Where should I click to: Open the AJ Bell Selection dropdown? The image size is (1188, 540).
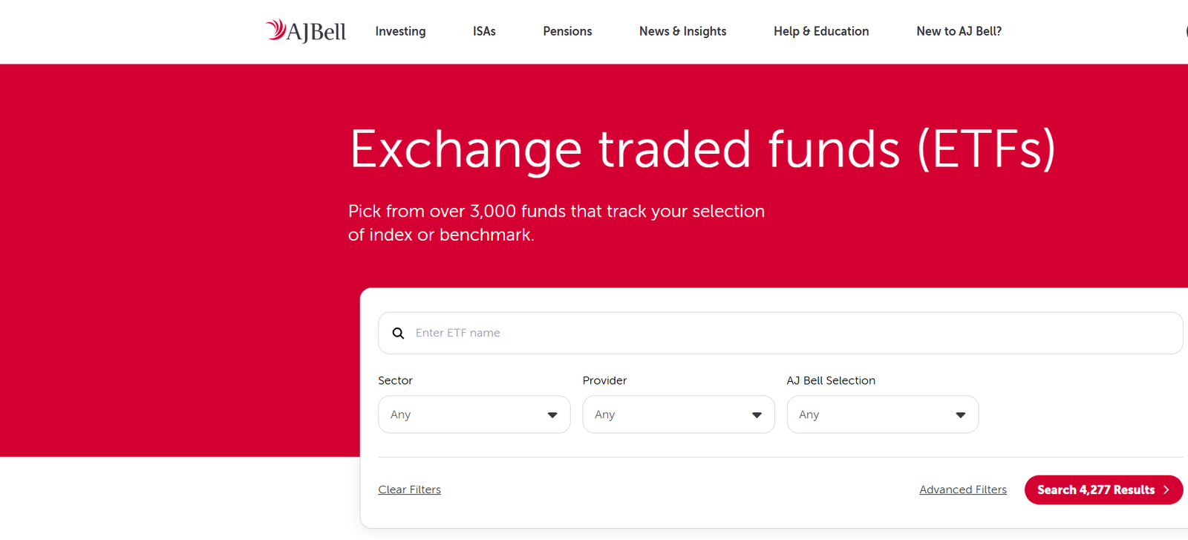pos(882,414)
